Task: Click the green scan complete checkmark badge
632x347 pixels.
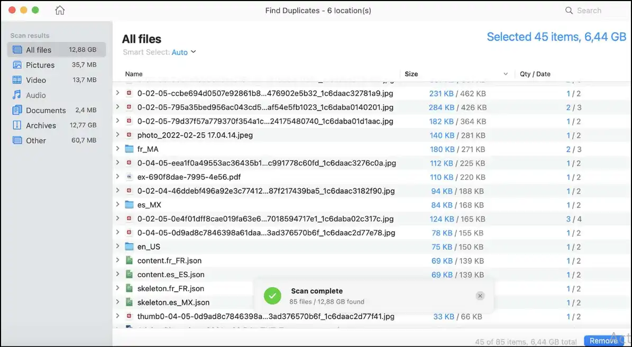Action: point(272,296)
